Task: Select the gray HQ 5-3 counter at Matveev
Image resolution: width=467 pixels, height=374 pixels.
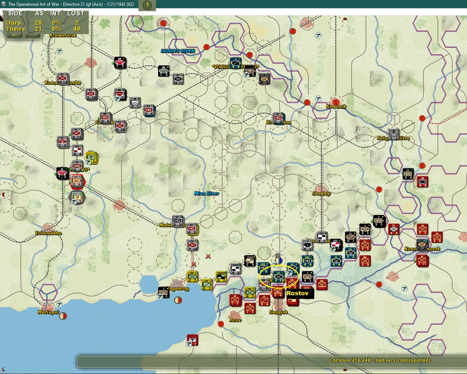Action: click(178, 221)
